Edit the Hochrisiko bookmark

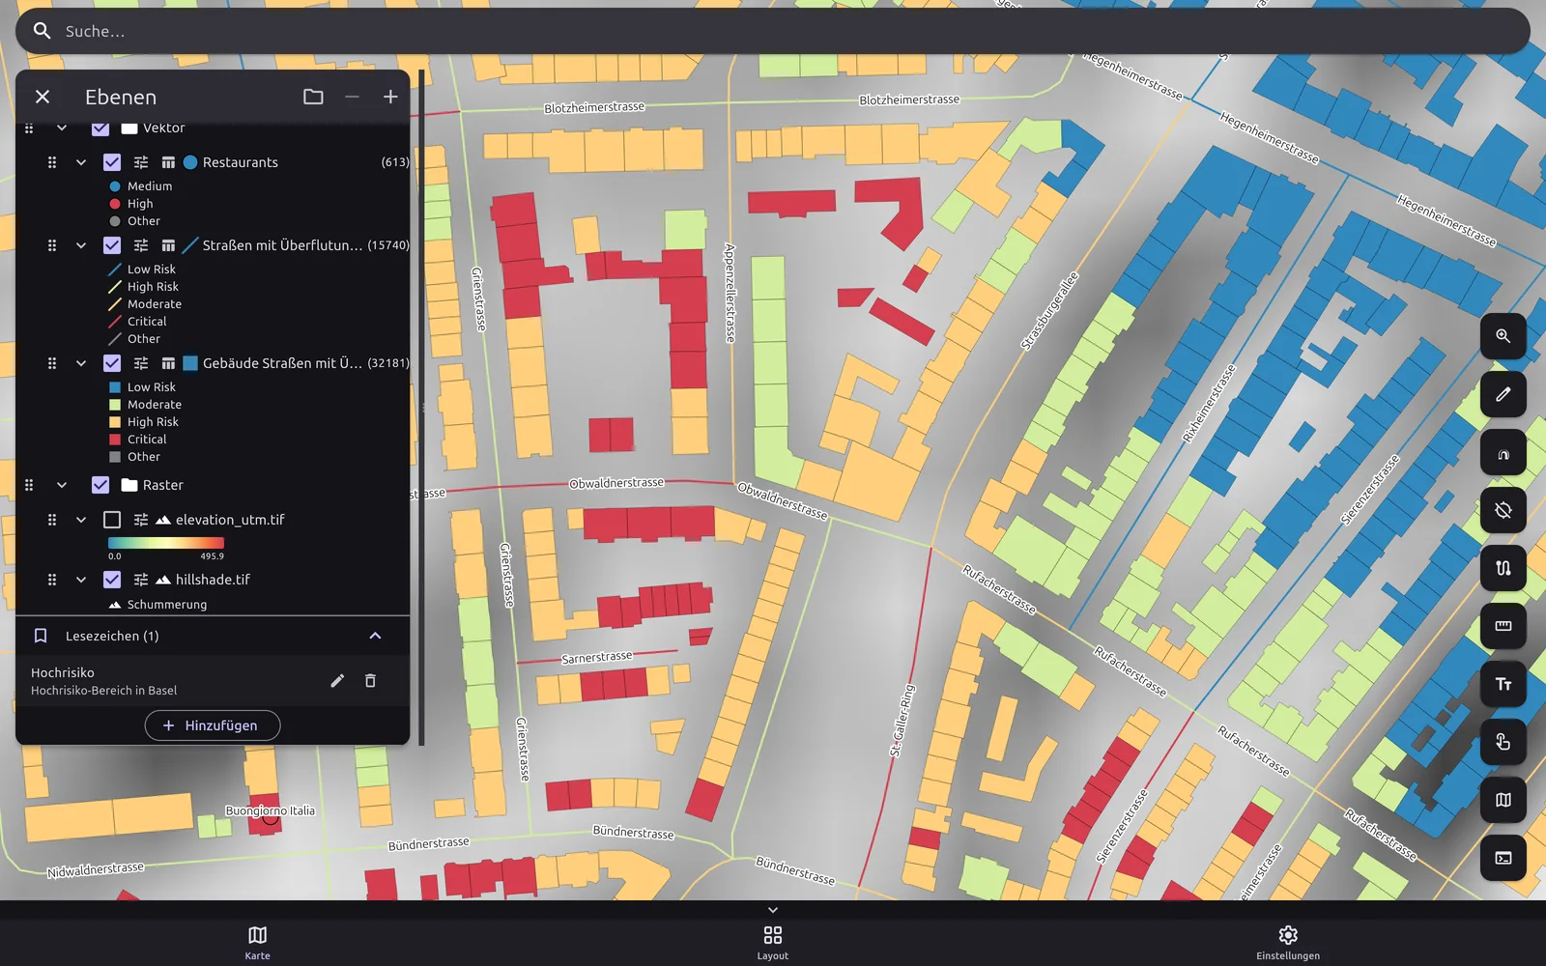point(337,681)
